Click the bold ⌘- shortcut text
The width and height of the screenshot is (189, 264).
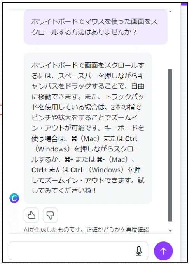tap(101, 159)
